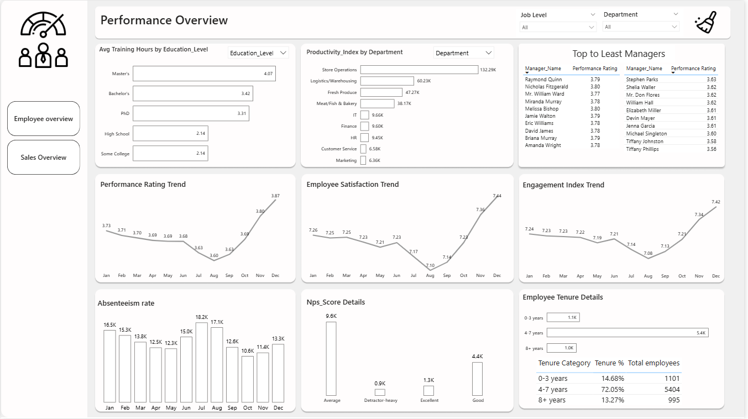Image resolution: width=748 pixels, height=419 pixels.
Task: Open the Employee overview page
Action: pyautogui.click(x=44, y=119)
